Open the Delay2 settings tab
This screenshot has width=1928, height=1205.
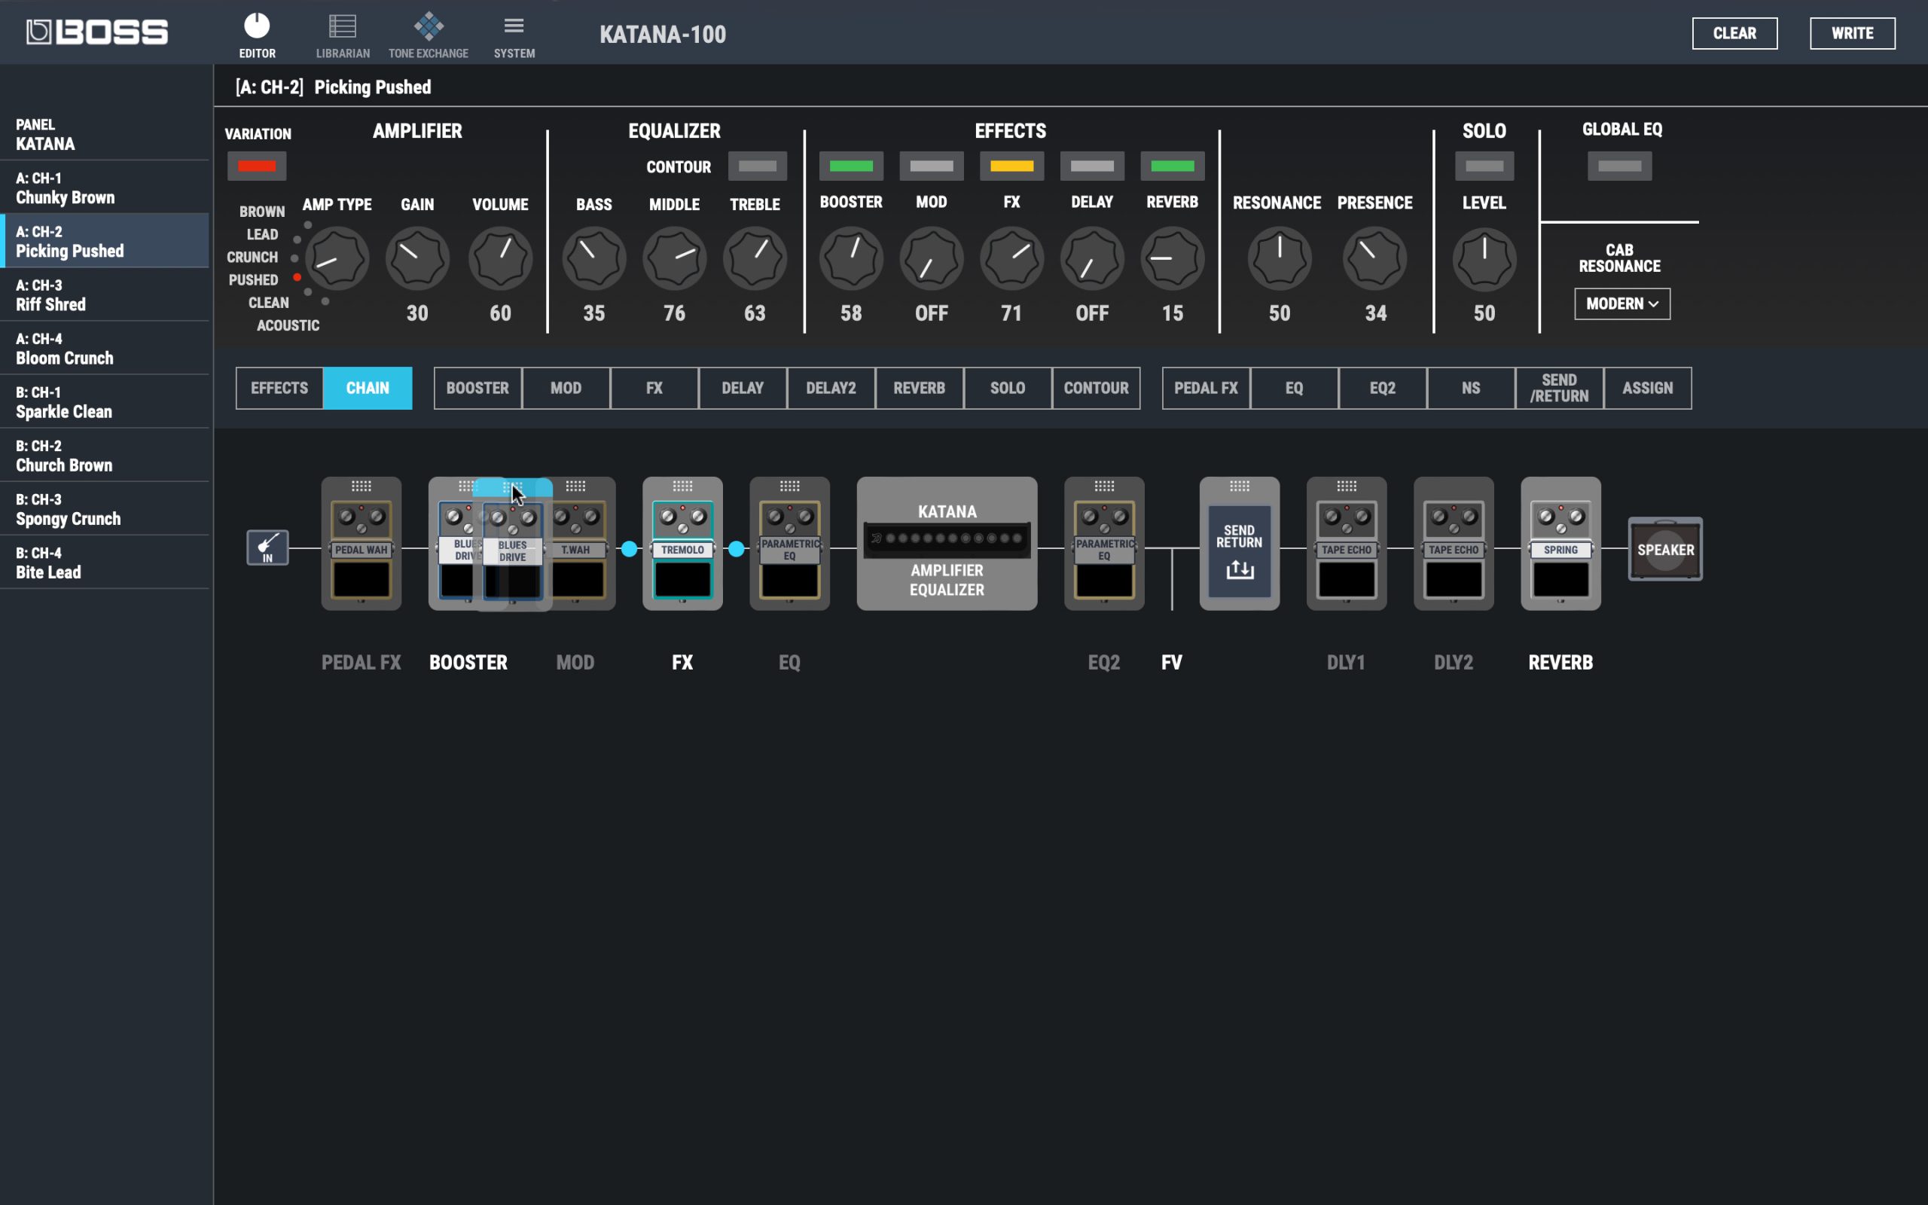coord(831,388)
